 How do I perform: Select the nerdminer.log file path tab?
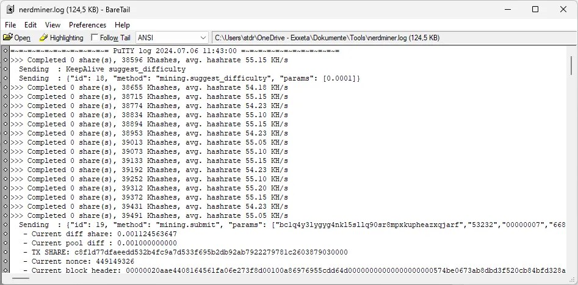point(327,38)
